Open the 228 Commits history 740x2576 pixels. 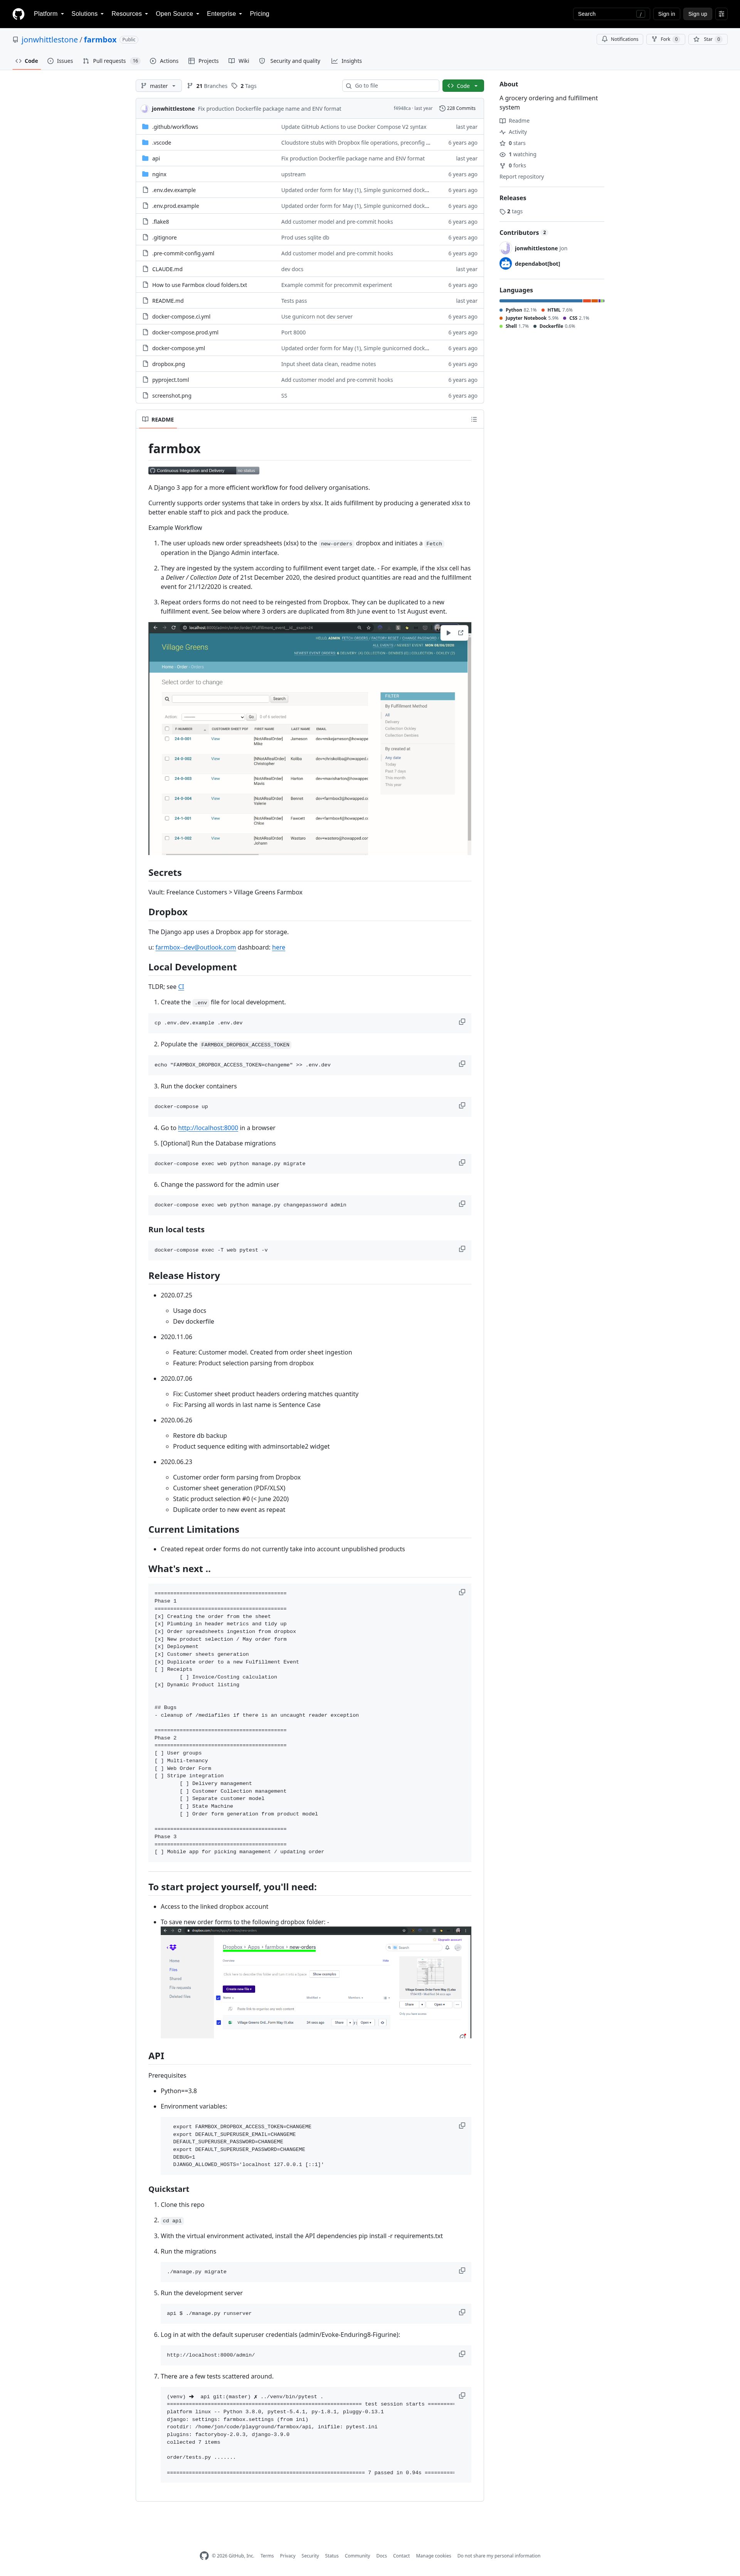pyautogui.click(x=457, y=108)
